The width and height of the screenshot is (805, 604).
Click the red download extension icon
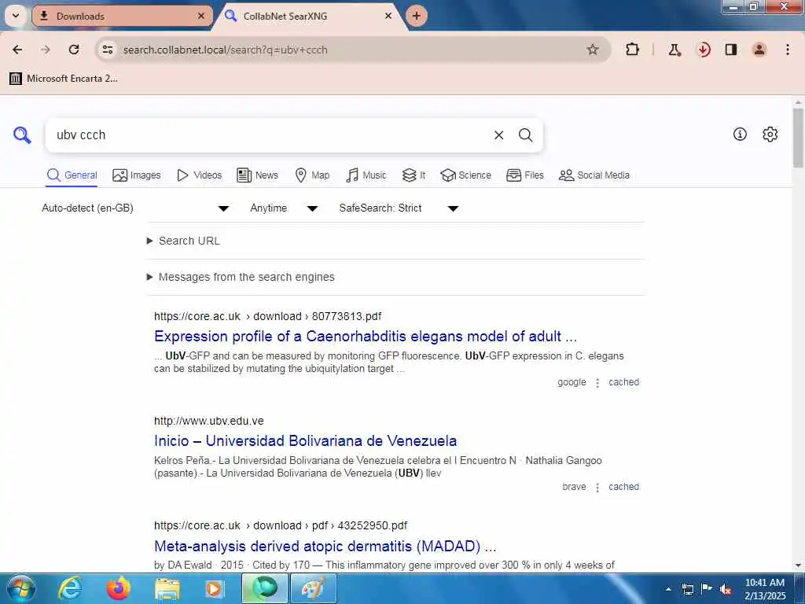(704, 50)
